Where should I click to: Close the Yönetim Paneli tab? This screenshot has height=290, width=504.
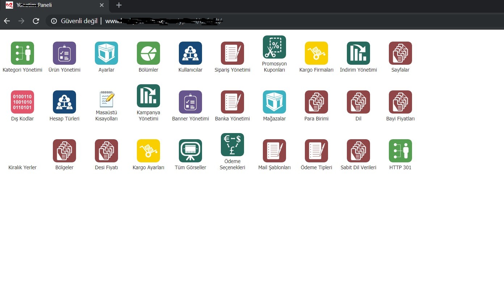[x=102, y=5]
